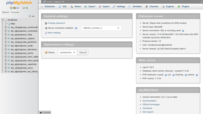Expand the first table in wordpress tree

click(x=6, y=27)
